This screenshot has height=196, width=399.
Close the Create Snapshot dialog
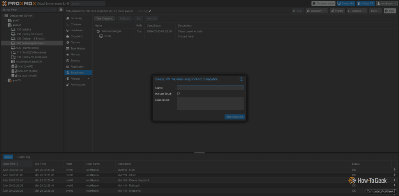[x=242, y=79]
